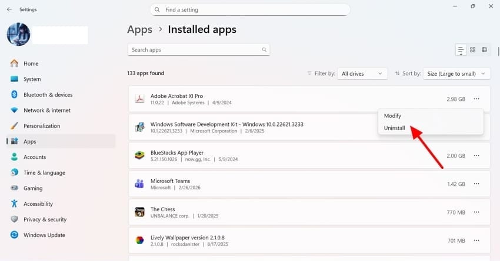This screenshot has width=500, height=261.
Task: Open Personalization settings
Action: tap(61, 126)
